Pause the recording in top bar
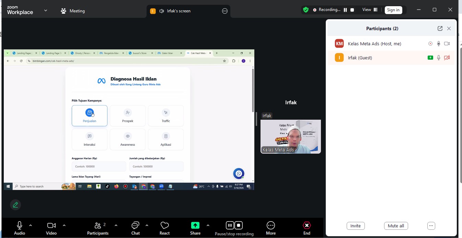Viewport: 462px width, 238px height. pos(345,10)
